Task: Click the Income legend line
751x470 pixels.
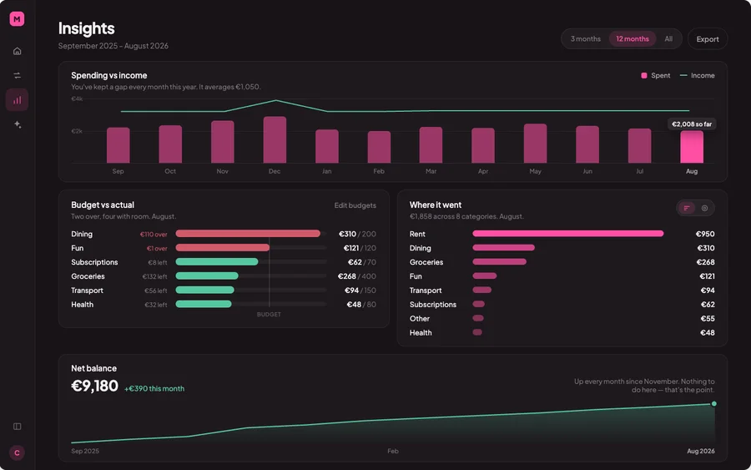Action: click(x=683, y=75)
